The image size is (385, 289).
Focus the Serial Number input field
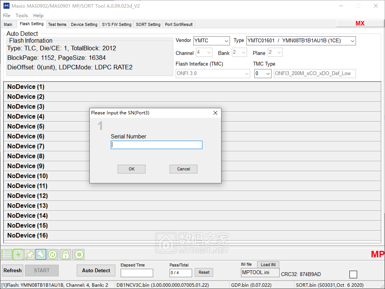pos(157,145)
